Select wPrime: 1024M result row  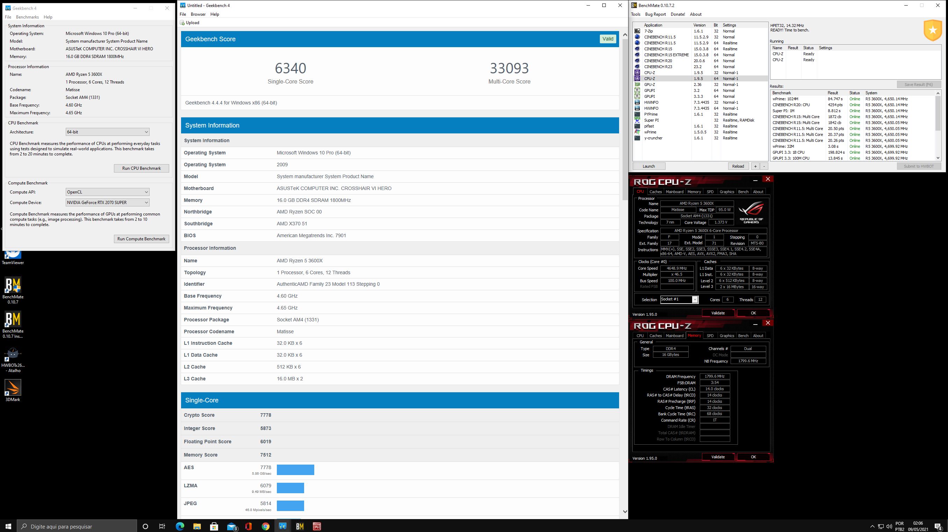pos(853,99)
